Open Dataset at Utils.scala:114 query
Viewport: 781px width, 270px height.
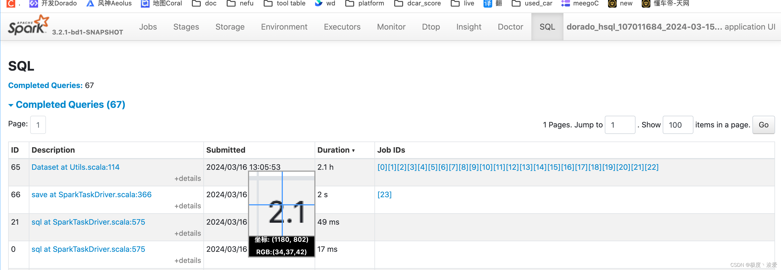tap(76, 167)
